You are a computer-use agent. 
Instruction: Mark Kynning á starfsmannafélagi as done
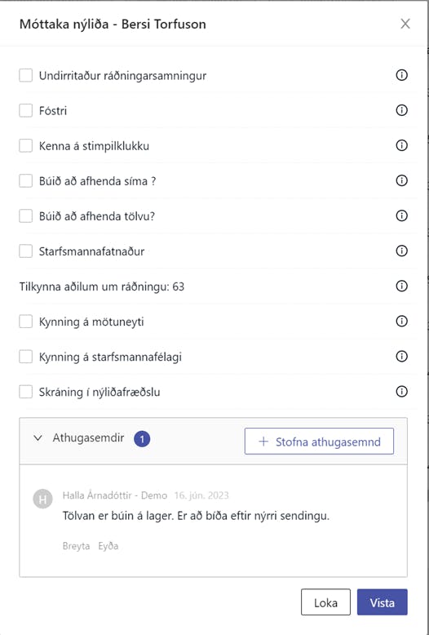click(x=26, y=357)
